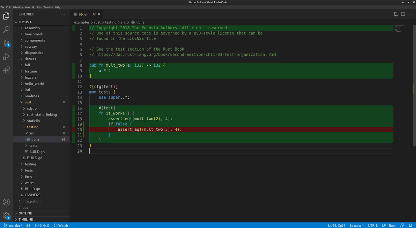Open the Accounts icon at bottom left
The height and width of the screenshot is (228, 416).
point(6,202)
